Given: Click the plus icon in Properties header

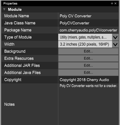Looking at the screenshot, I should point(112,3).
